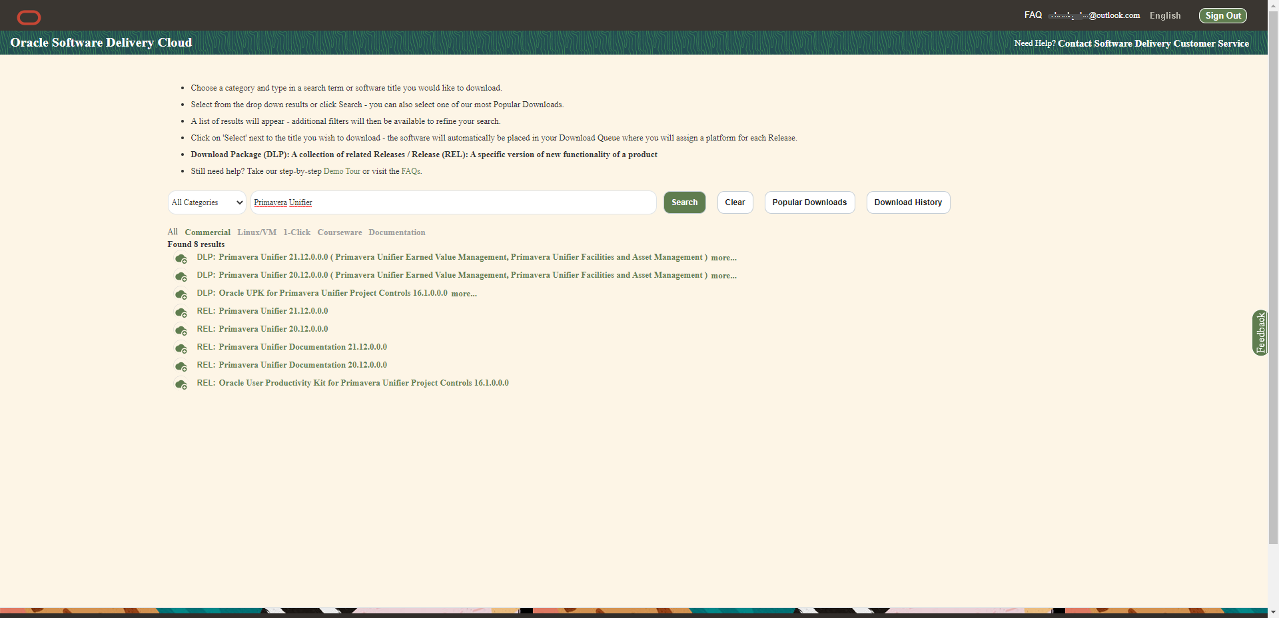Image resolution: width=1279 pixels, height=618 pixels.
Task: Click download icon for Unifier Documentation 20.12.0.0.0
Action: [x=181, y=366]
